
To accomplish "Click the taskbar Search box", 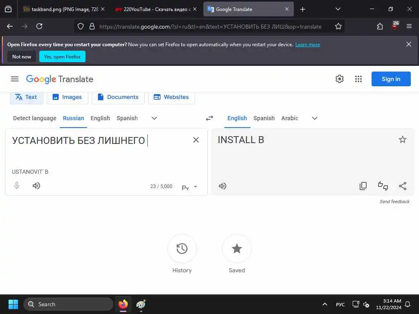I will [68, 304].
